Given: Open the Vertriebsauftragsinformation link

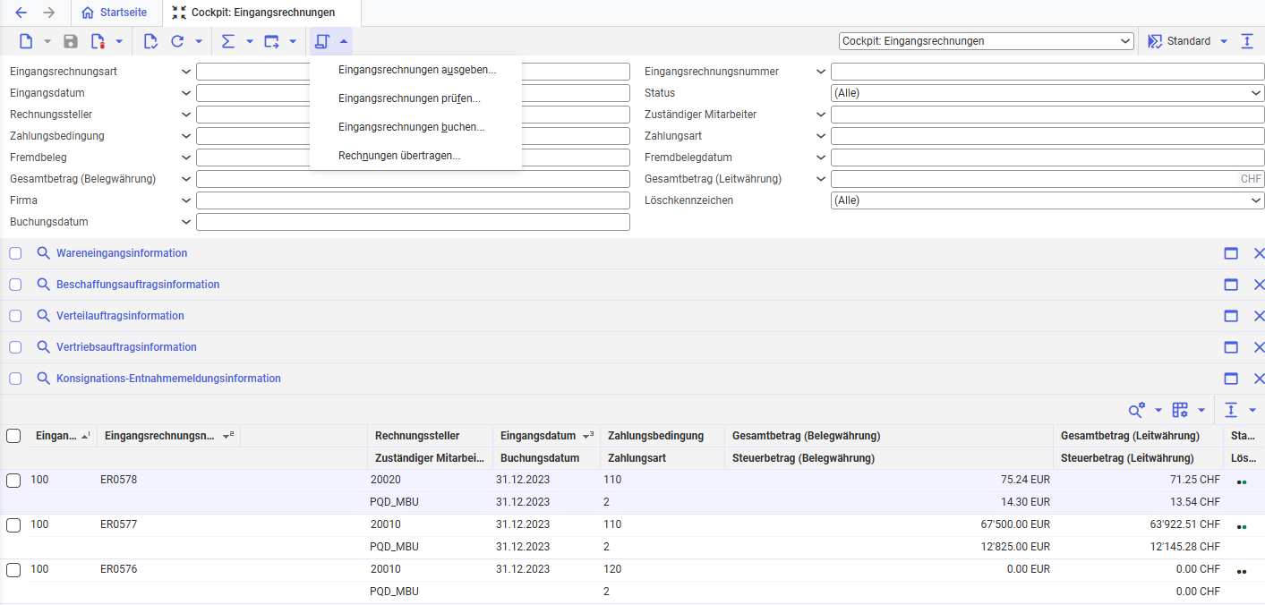Looking at the screenshot, I should click(126, 347).
